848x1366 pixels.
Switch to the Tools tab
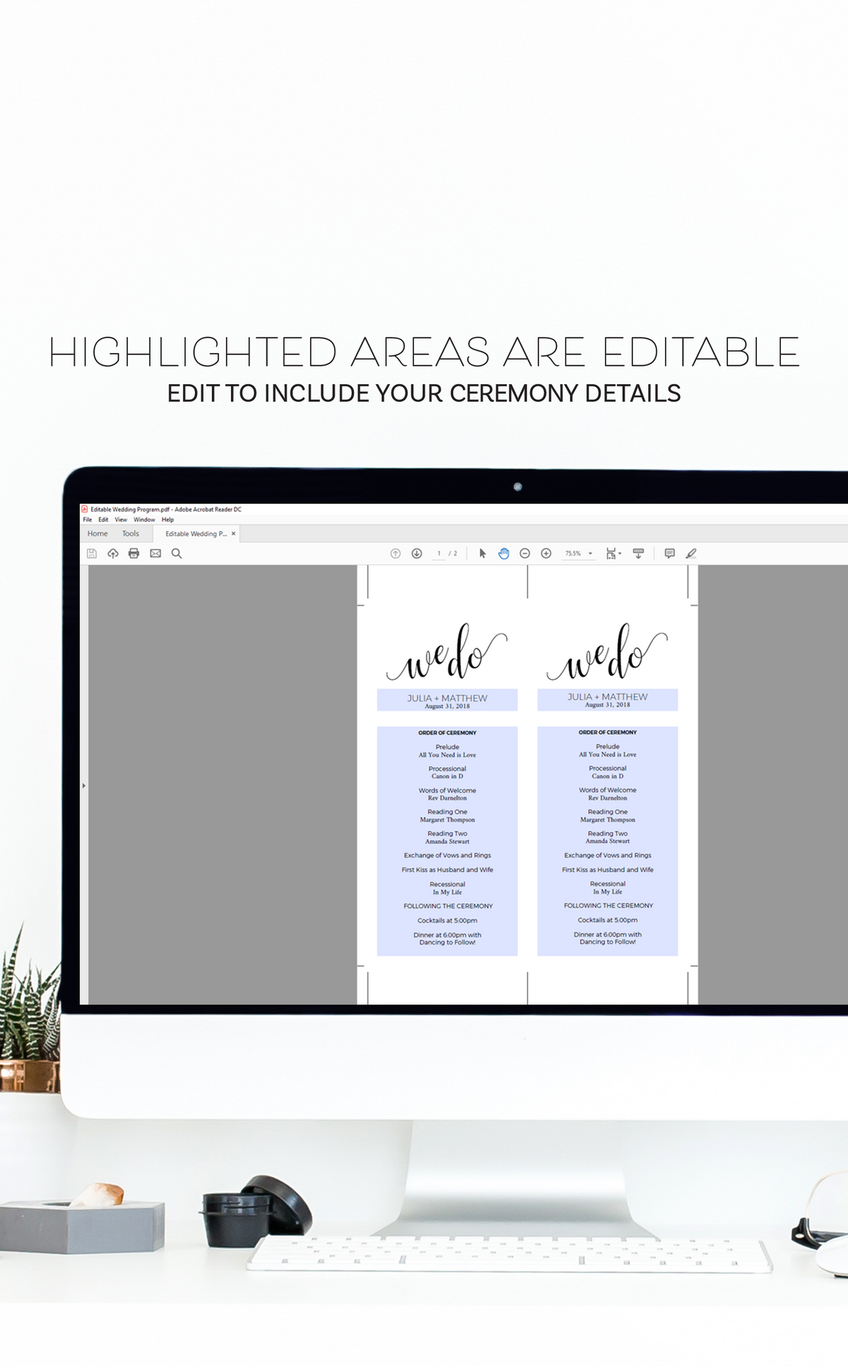coord(131,534)
